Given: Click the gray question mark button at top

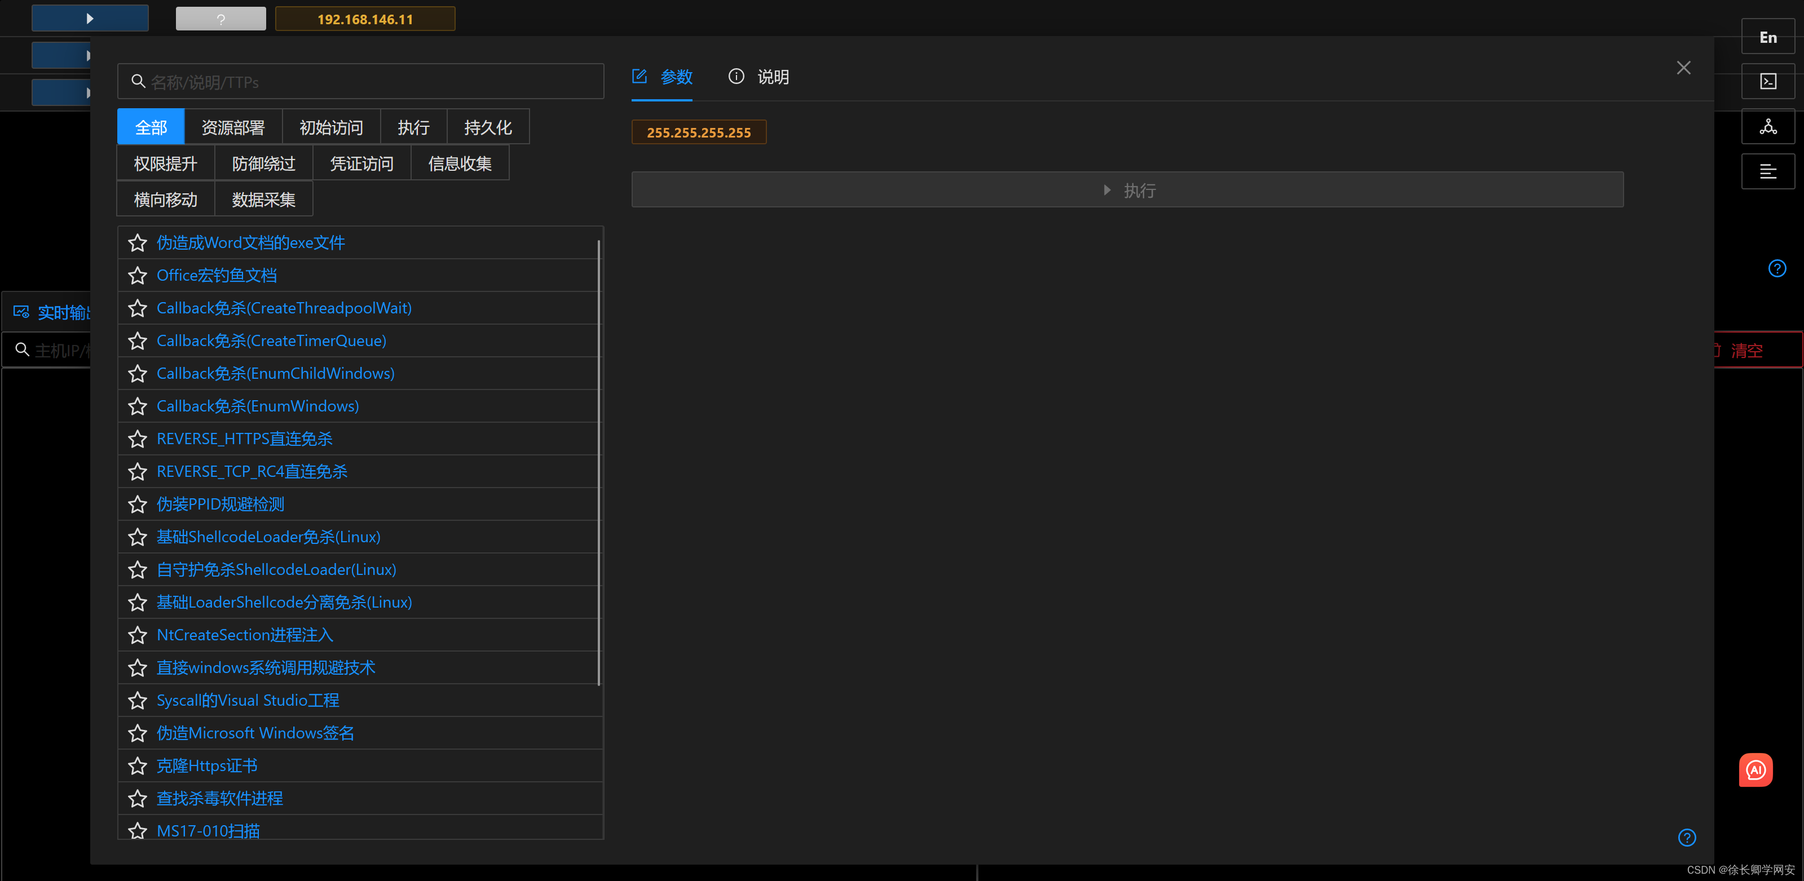Looking at the screenshot, I should coord(220,18).
